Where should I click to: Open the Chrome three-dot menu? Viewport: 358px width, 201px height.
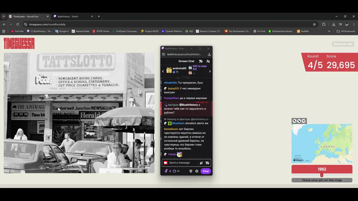[354, 24]
